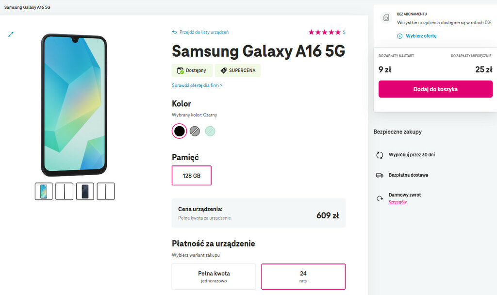Click the free return arrow icon
The image size is (497, 295).
(x=380, y=198)
